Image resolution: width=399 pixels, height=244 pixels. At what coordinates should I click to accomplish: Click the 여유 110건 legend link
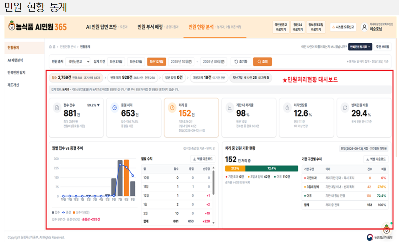281,177
